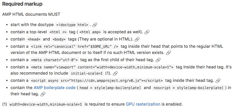Click the '<html amp>' code snippet
Image resolution: width=235 pixels, height=110 pixels.
click(90, 32)
